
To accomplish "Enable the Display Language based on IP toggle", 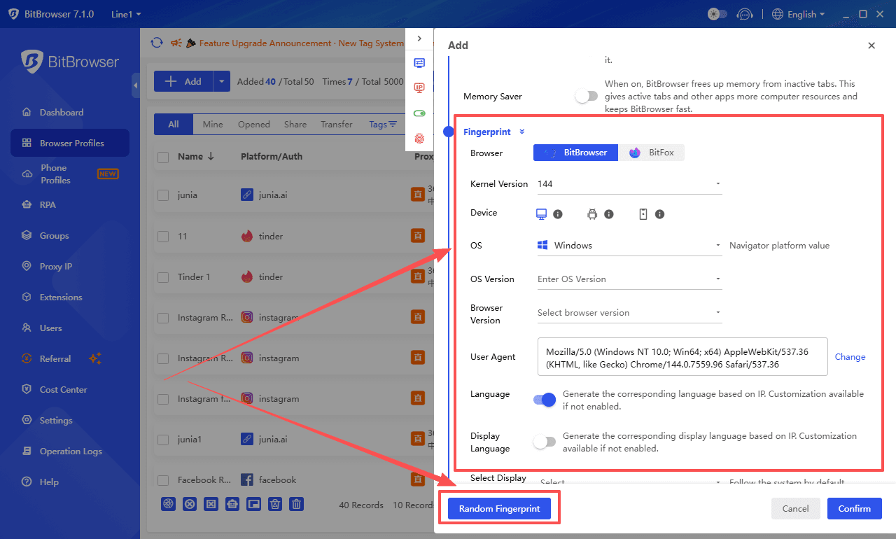I will click(545, 442).
